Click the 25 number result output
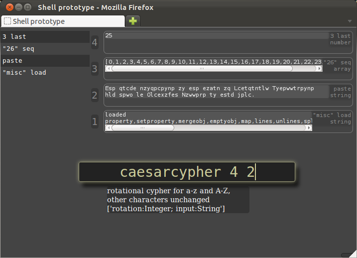 217,35
